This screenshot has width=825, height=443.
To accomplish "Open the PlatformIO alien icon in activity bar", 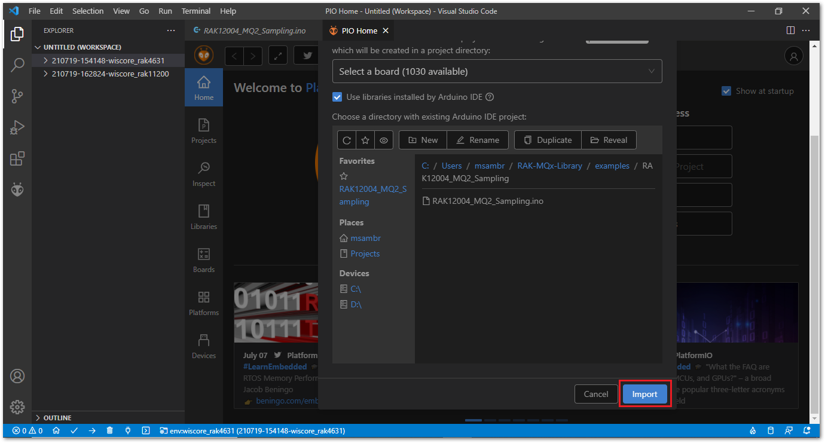I will [x=17, y=190].
